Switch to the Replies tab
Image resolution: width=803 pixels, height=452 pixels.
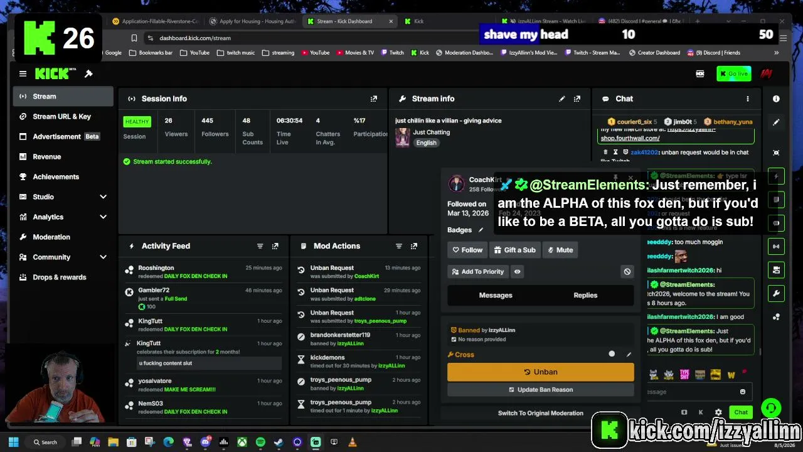(x=585, y=295)
